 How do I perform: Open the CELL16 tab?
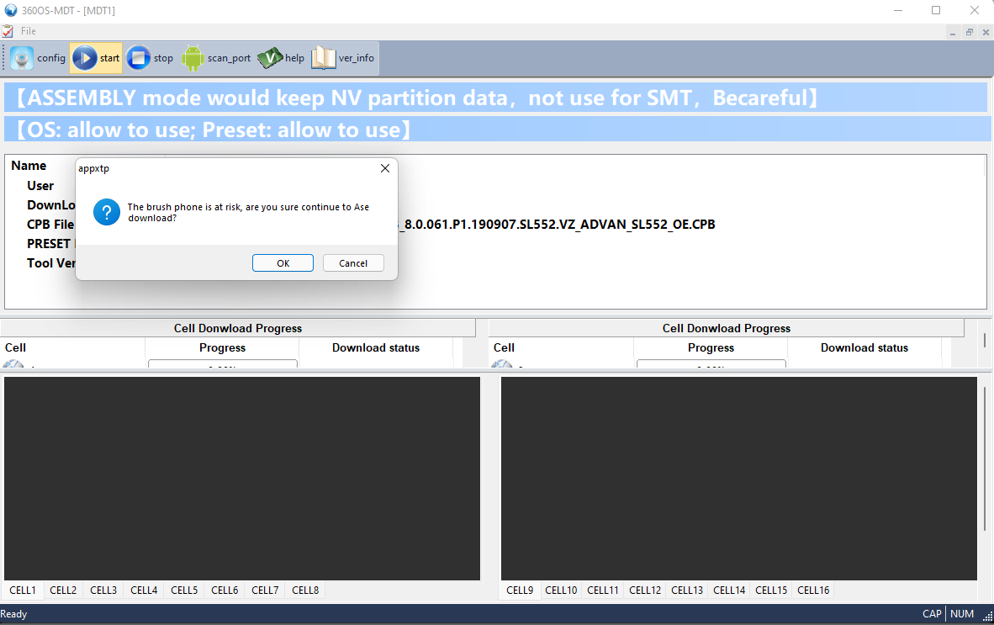[813, 591]
